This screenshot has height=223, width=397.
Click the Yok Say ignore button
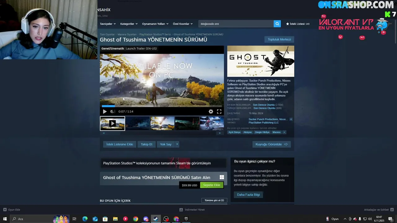point(166,144)
